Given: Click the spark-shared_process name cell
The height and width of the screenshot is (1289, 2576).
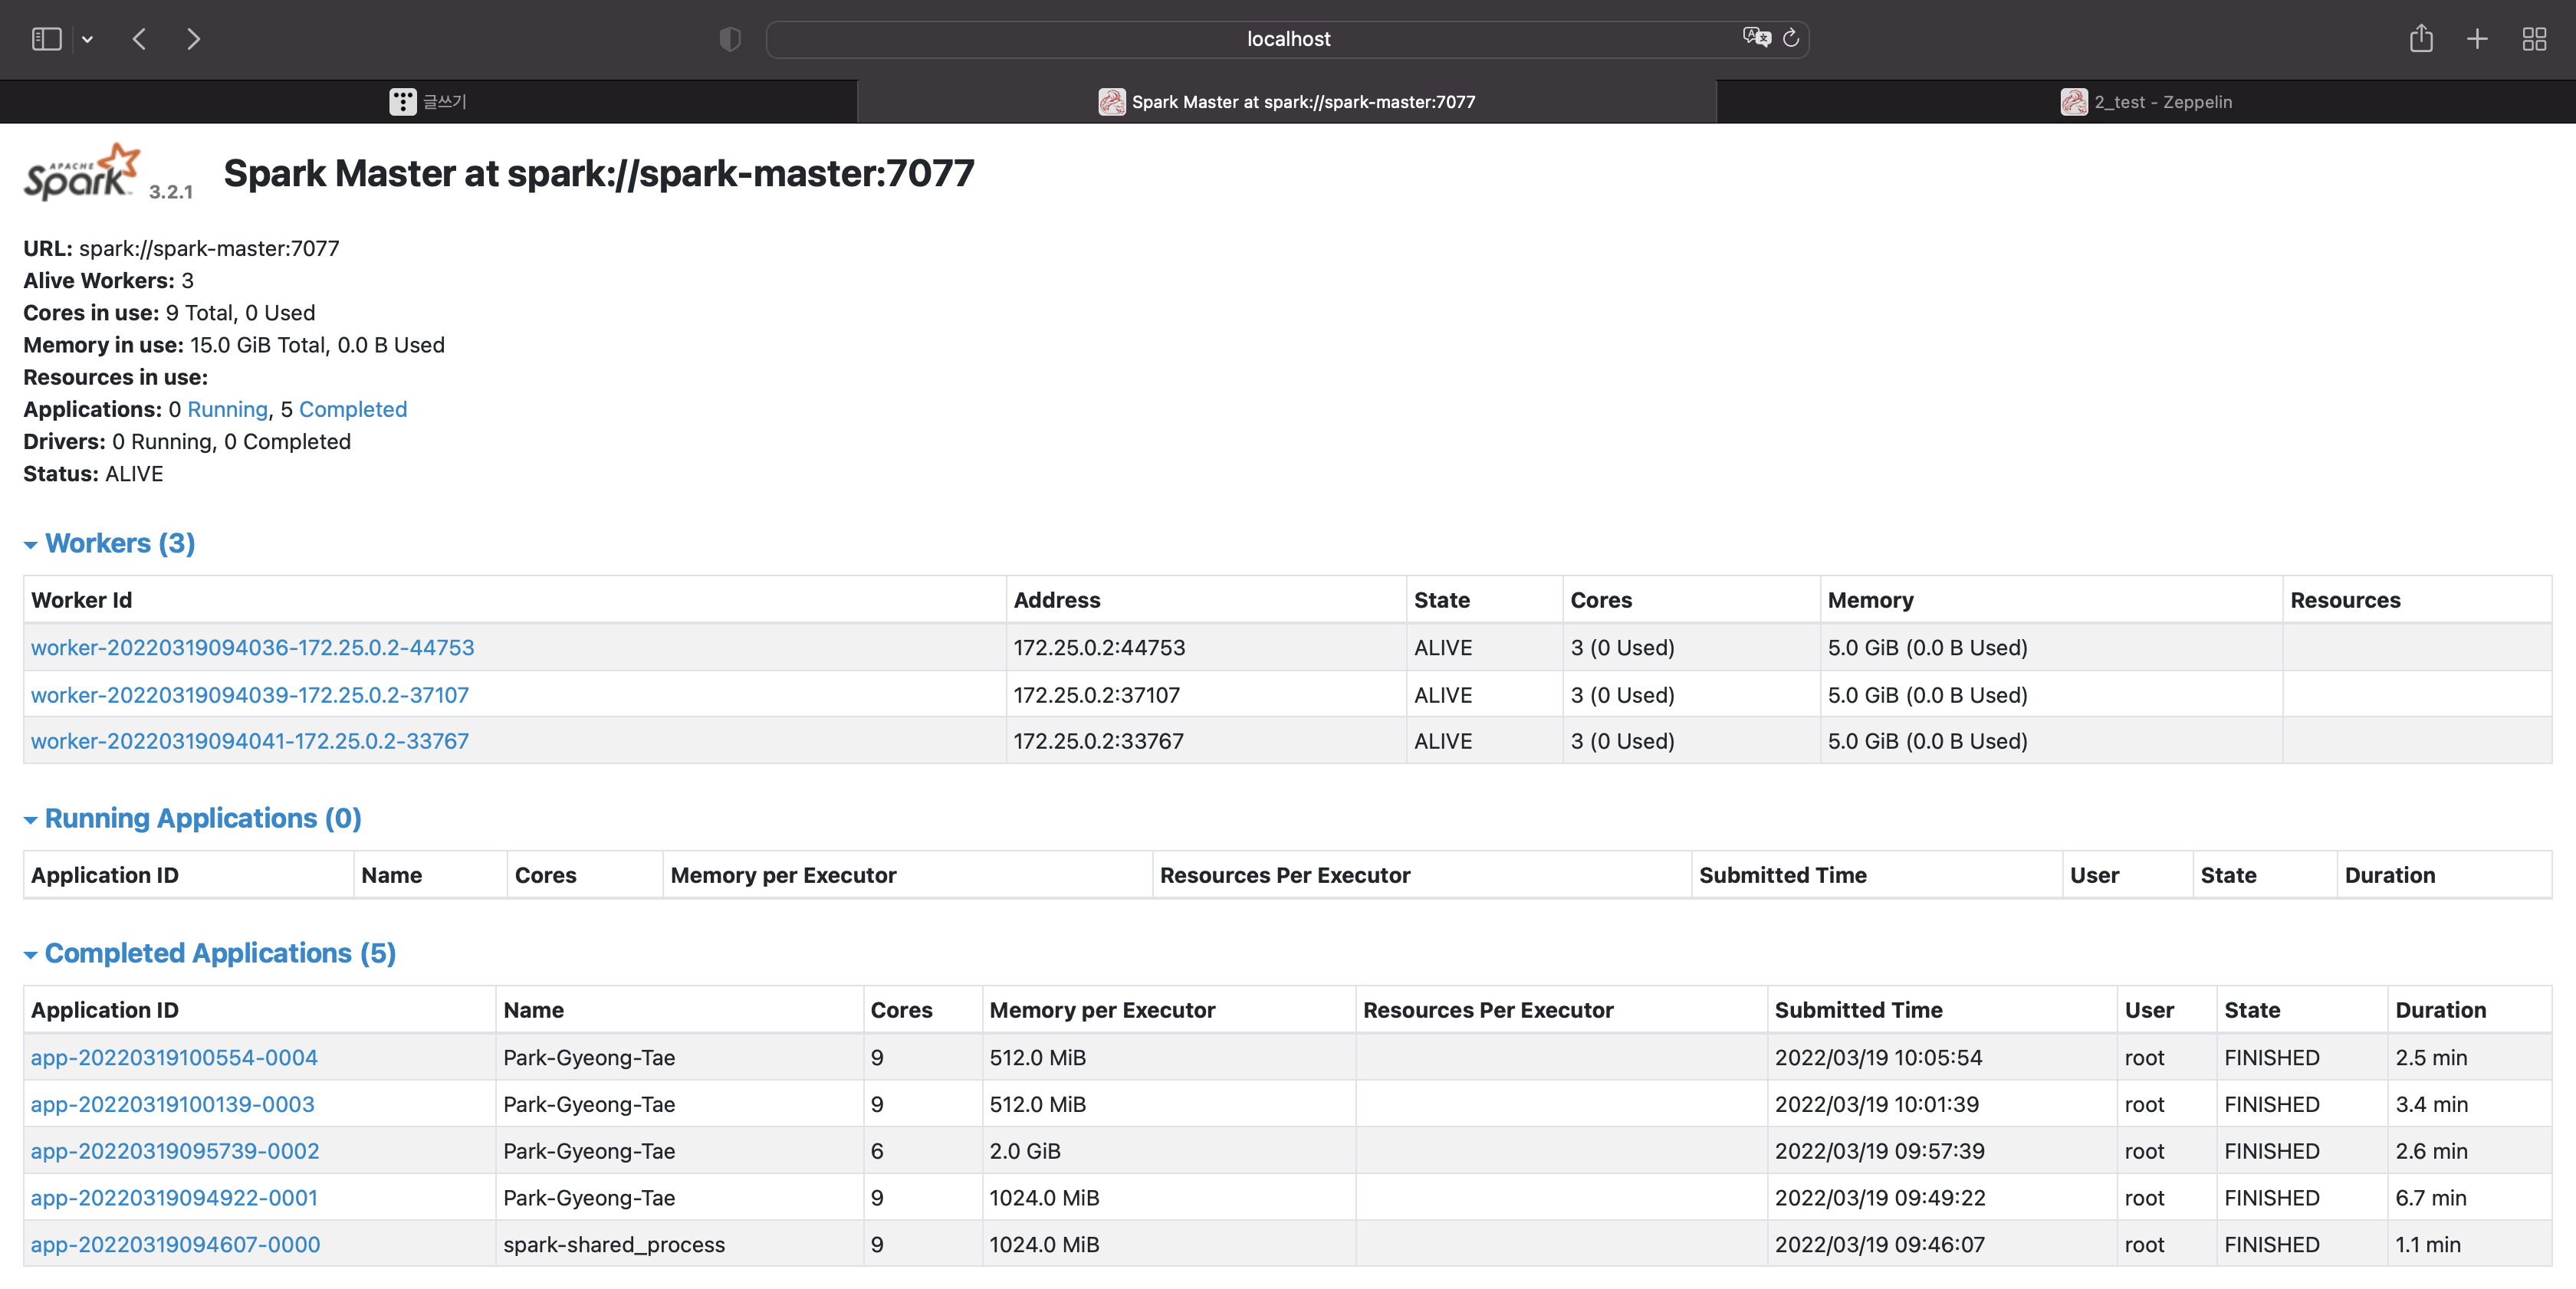Looking at the screenshot, I should tap(679, 1245).
